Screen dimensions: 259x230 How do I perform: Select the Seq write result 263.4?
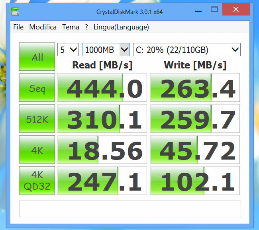point(195,88)
